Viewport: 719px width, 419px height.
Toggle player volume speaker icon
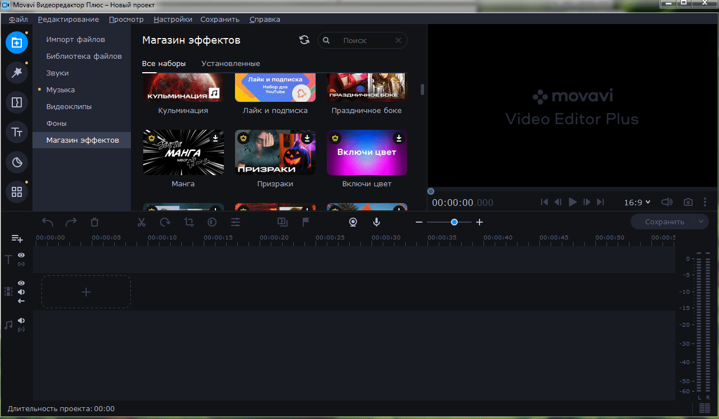click(667, 202)
